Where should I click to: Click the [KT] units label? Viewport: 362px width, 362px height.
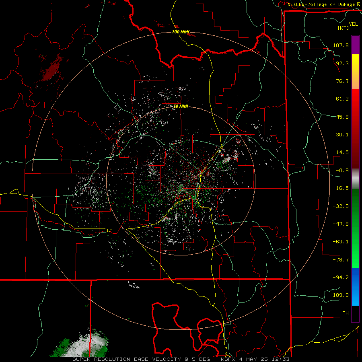coord(343,28)
